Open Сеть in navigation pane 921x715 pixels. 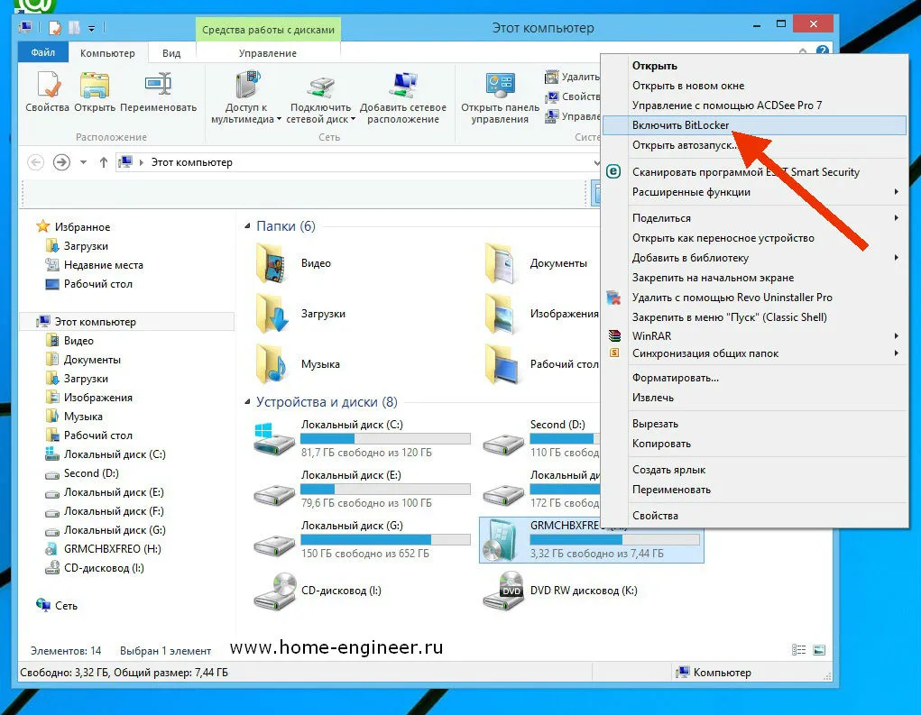click(66, 606)
